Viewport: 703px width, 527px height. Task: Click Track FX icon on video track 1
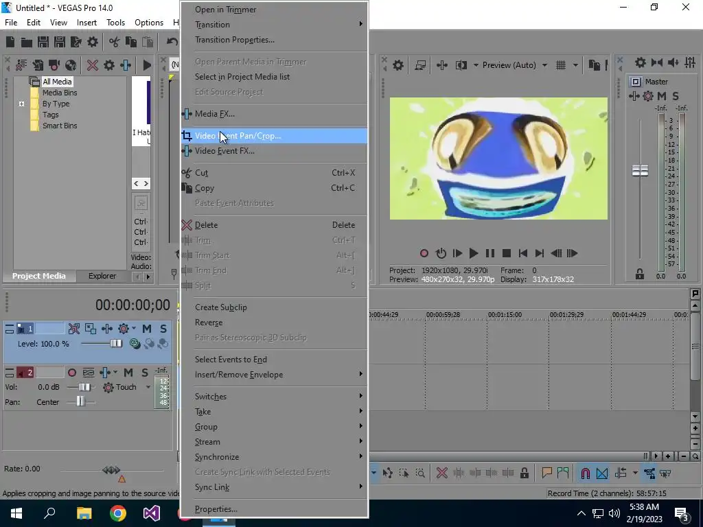(106, 329)
